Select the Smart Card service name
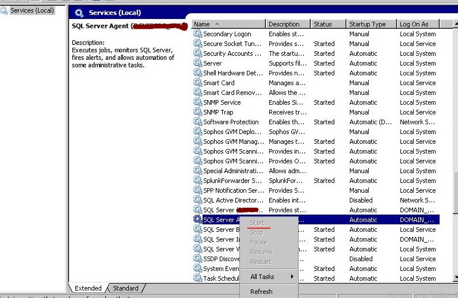 pyautogui.click(x=219, y=83)
